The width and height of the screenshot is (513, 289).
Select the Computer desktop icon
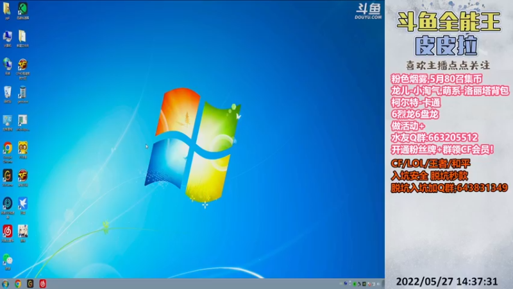tap(7, 39)
